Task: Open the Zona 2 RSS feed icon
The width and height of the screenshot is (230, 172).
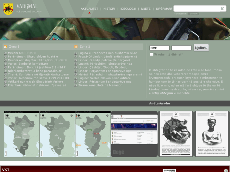Action: point(76,47)
